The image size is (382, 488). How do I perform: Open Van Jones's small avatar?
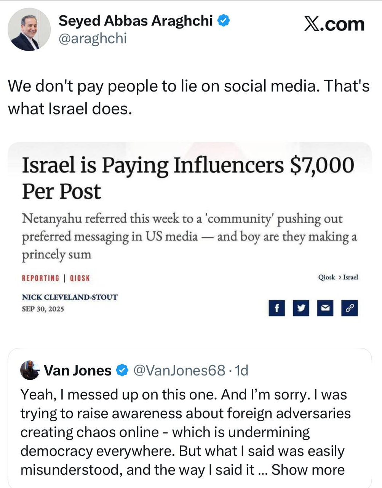click(x=30, y=370)
